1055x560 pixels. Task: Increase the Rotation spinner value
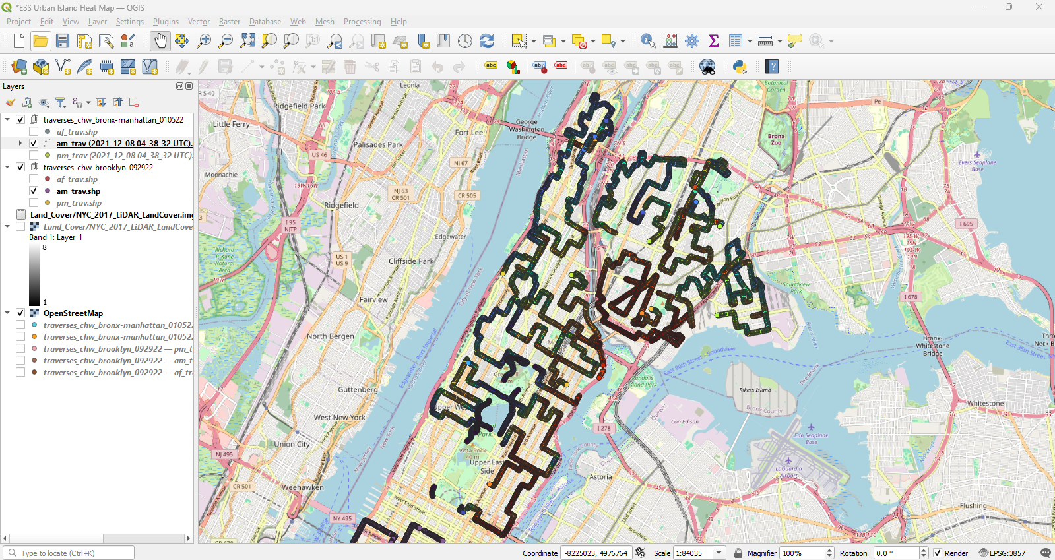[x=924, y=551]
